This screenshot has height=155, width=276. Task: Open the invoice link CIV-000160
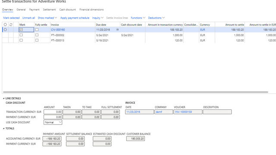point(58,30)
